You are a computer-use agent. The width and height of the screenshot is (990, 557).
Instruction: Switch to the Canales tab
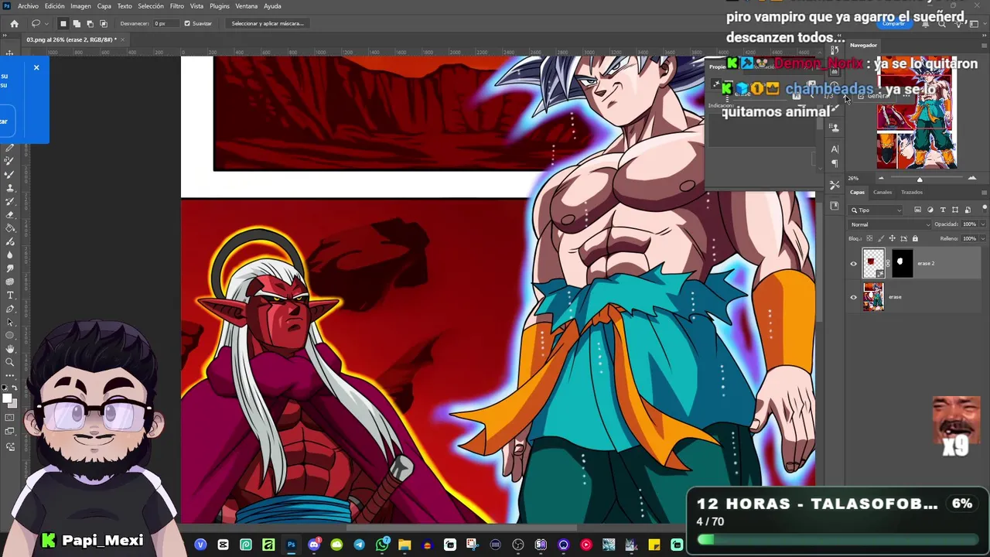point(882,192)
